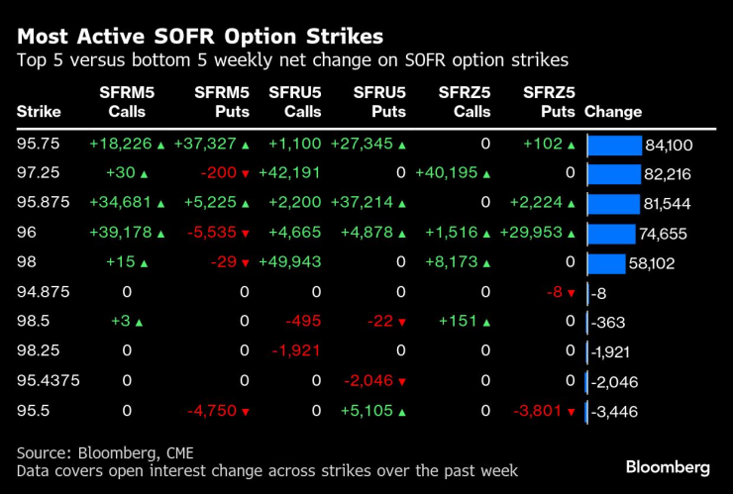Click the blue bar for 58,102 change
This screenshot has width=733, height=494.
click(606, 263)
